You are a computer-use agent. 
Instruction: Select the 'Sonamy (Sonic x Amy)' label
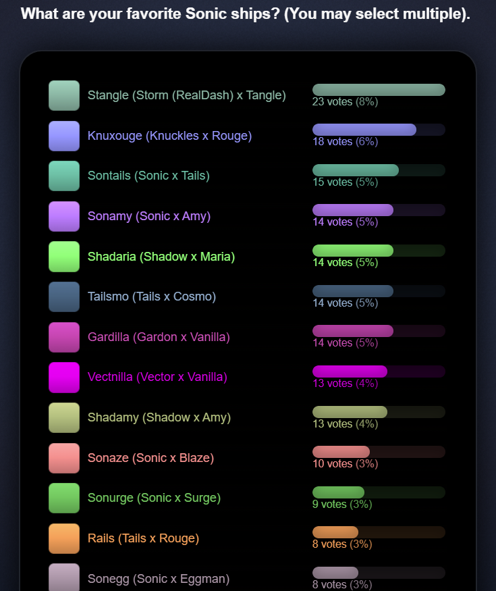(149, 216)
